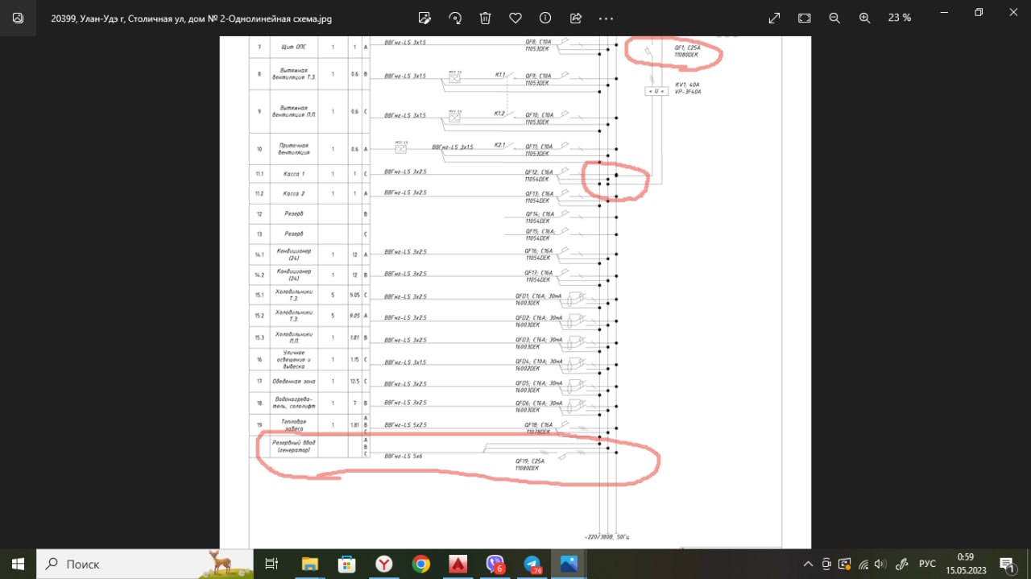Screen dimensions: 1031x579
Task: Open the volume speaker tray icon
Action: (880, 564)
